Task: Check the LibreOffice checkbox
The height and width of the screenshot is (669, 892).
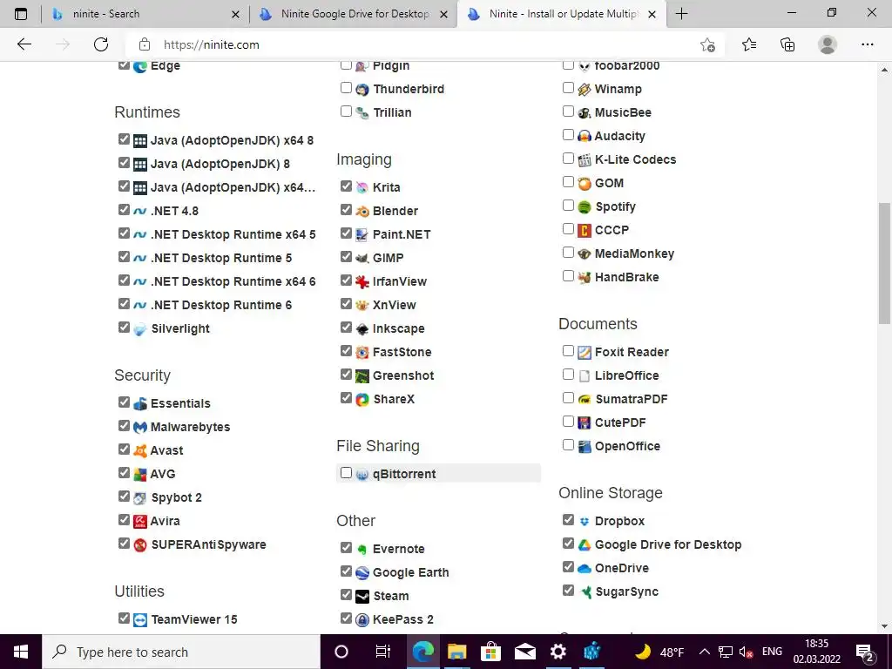Action: click(x=568, y=375)
